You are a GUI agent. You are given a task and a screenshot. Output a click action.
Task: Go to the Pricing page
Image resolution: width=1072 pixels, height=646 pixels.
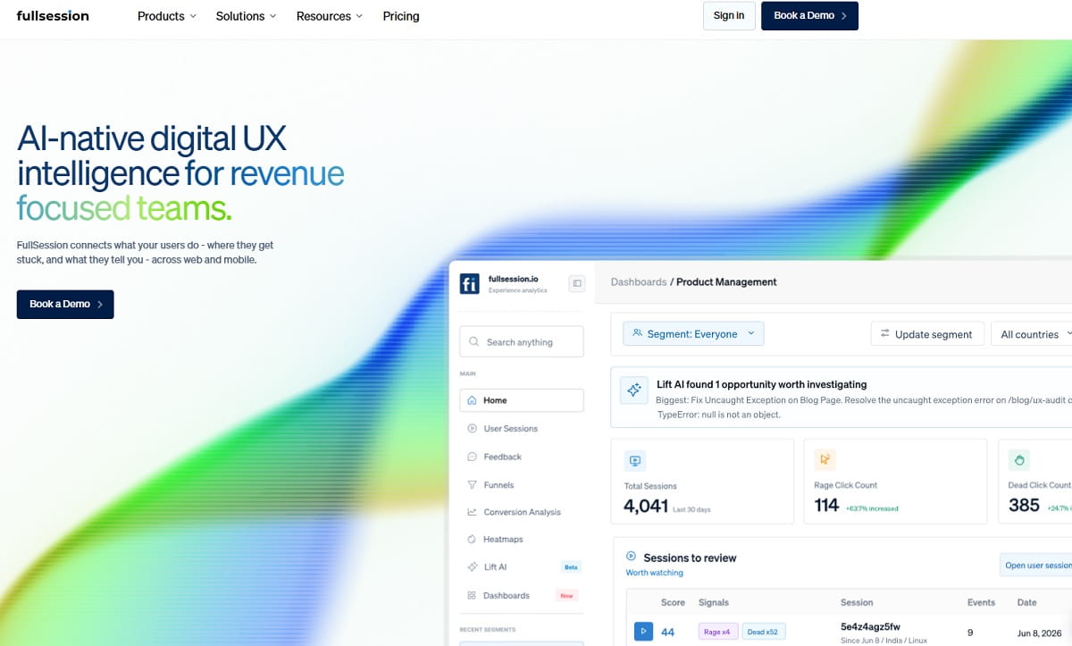click(x=401, y=16)
